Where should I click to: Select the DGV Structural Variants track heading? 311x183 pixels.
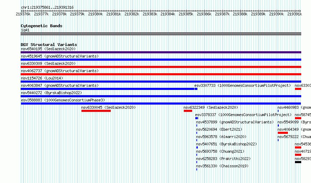coord(49,45)
